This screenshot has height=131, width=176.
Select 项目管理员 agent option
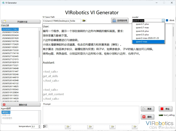7,118
